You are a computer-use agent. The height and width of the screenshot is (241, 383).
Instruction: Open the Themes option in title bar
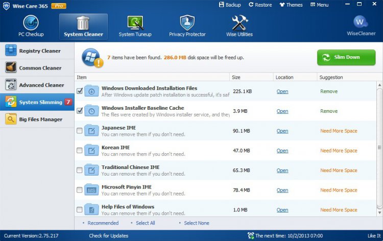tap(291, 5)
